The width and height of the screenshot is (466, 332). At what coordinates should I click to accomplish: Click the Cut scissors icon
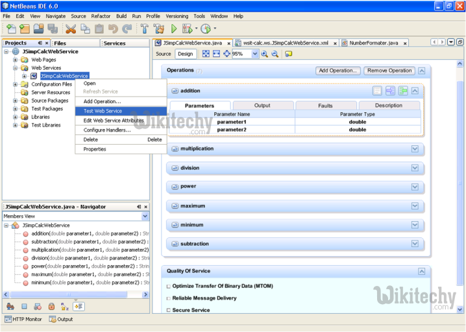point(71,29)
